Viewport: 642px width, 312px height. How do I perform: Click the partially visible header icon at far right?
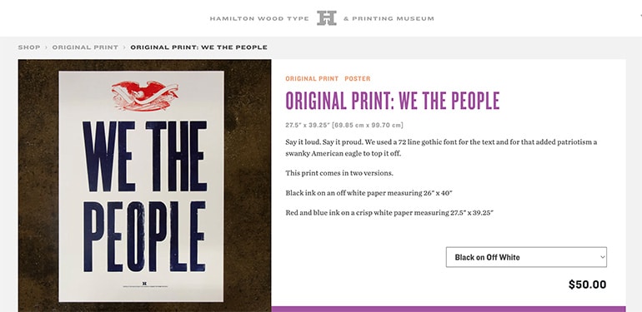coord(640,17)
